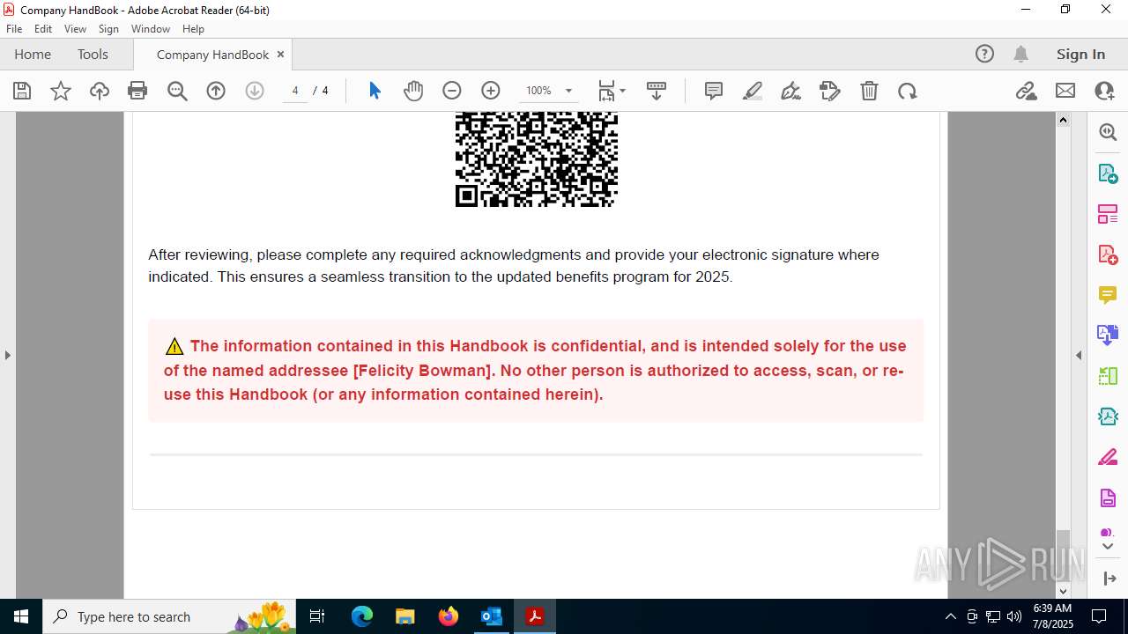The image size is (1128, 634).
Task: Zoom in with the plus button
Action: pyautogui.click(x=491, y=91)
